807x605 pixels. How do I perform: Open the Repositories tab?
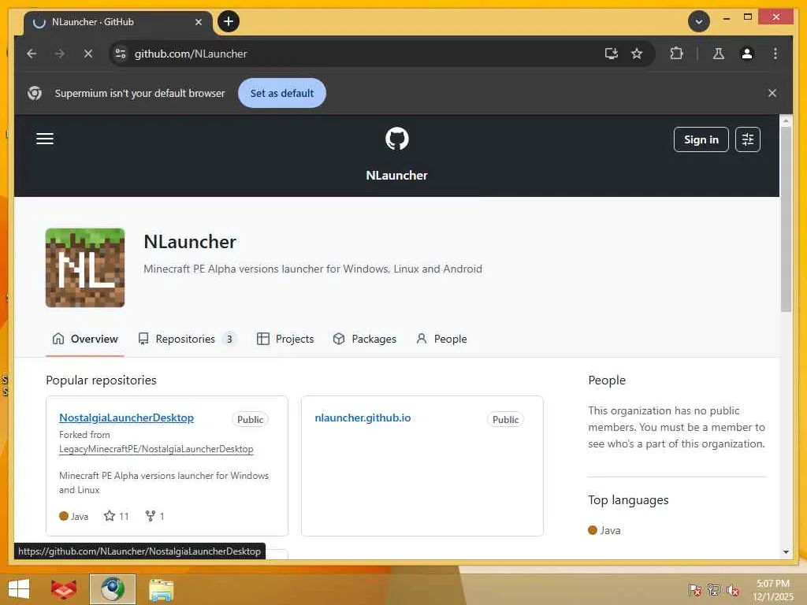point(187,339)
